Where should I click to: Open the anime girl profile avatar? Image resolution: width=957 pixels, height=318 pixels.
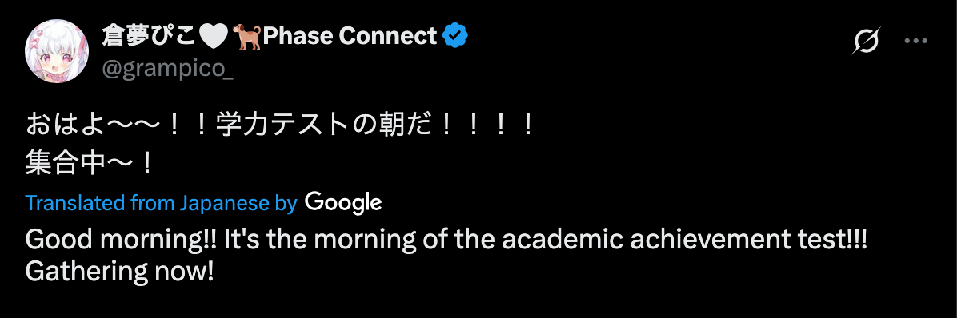[56, 51]
